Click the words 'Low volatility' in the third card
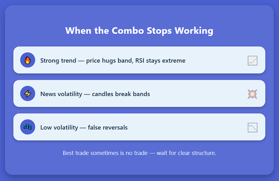The width and height of the screenshot is (279, 181). pos(59,127)
